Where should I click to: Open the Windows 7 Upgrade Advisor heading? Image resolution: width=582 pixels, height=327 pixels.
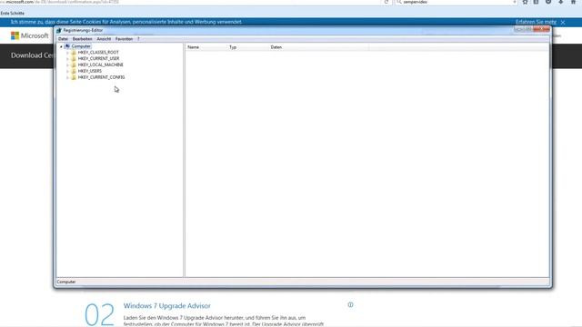[x=167, y=306]
